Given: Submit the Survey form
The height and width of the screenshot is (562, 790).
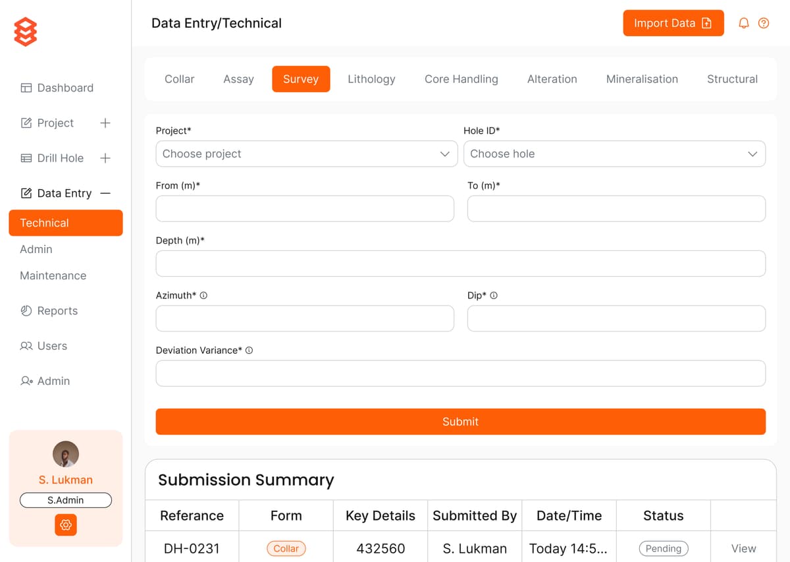Looking at the screenshot, I should (460, 422).
